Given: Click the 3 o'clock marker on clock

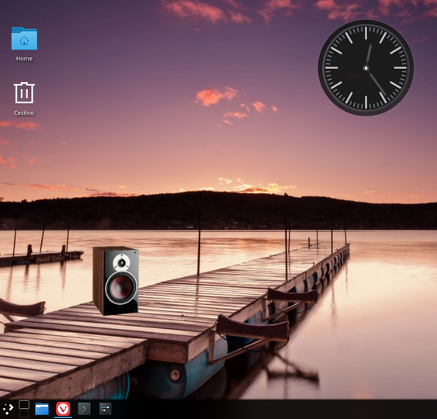Looking at the screenshot, I should [401, 68].
